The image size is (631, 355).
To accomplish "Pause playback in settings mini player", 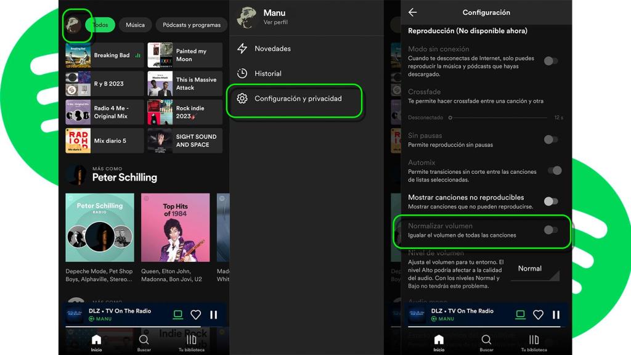I will 556,314.
